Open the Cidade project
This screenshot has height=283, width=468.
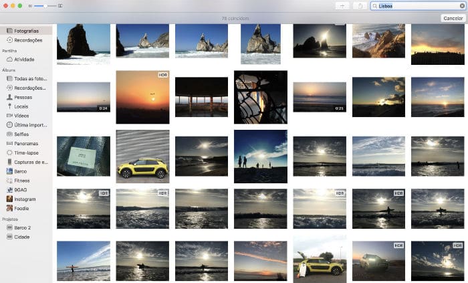tap(26, 237)
